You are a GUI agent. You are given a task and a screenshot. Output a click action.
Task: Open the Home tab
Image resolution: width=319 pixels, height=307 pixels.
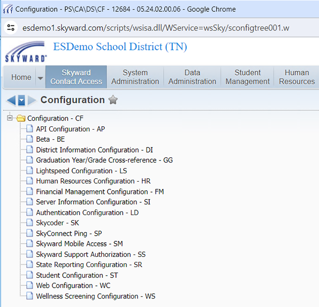point(21,77)
